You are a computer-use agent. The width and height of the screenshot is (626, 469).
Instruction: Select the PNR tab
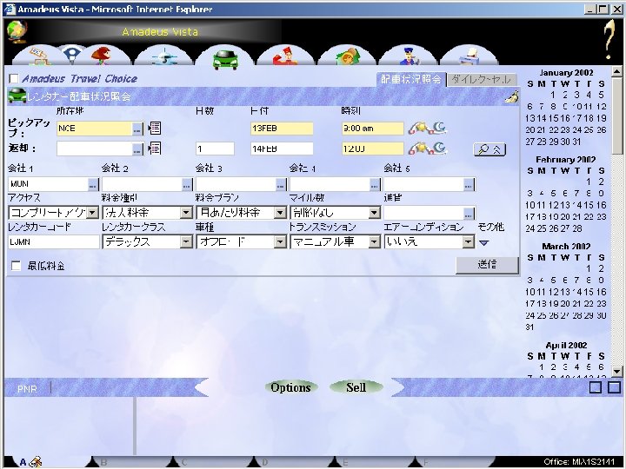click(27, 388)
